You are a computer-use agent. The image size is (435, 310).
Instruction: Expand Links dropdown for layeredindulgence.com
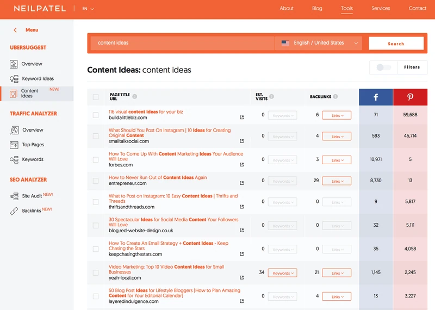337,296
